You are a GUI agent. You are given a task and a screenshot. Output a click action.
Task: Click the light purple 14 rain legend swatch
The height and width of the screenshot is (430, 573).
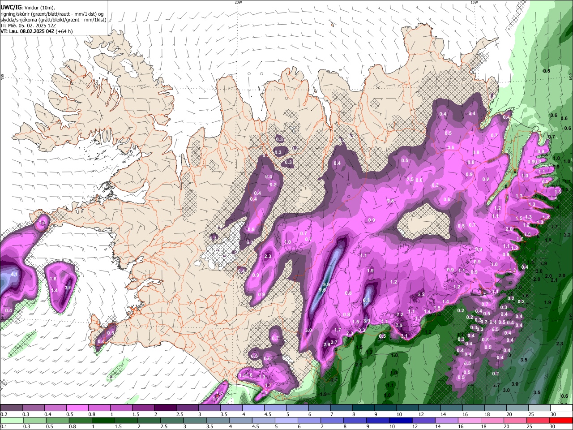click(x=447, y=421)
